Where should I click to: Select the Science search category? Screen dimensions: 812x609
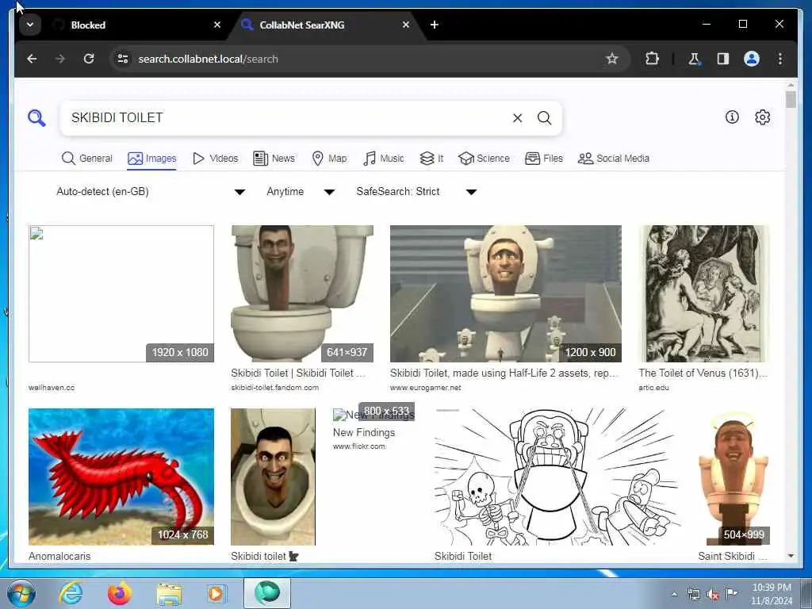(485, 159)
